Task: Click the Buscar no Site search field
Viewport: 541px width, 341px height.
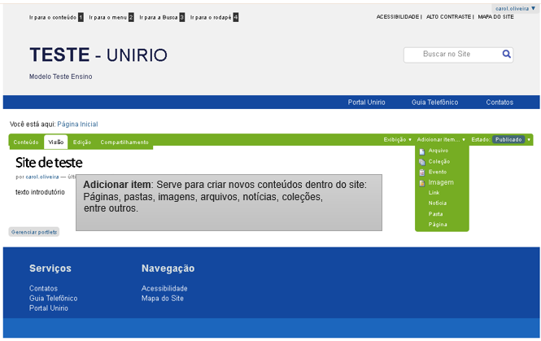Action: pyautogui.click(x=452, y=55)
